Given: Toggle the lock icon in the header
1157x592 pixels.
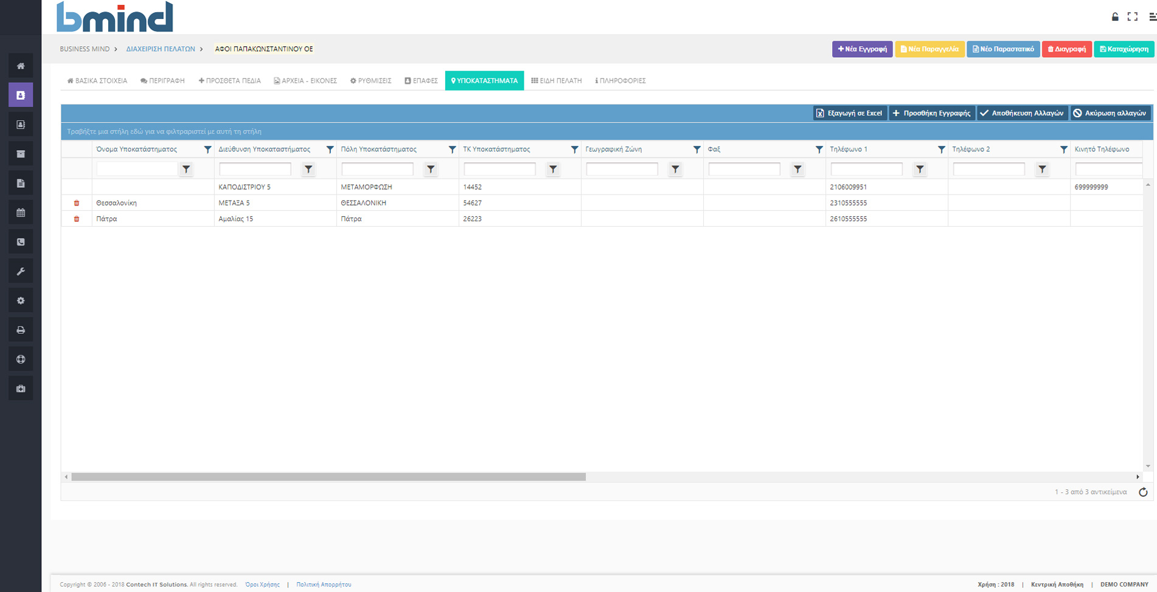Looking at the screenshot, I should pyautogui.click(x=1115, y=17).
